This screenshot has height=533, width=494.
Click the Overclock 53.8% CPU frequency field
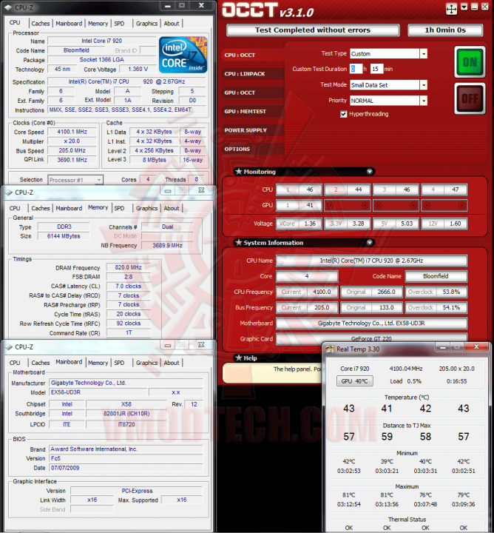[x=436, y=292]
